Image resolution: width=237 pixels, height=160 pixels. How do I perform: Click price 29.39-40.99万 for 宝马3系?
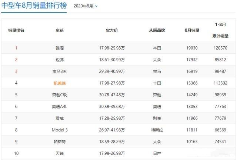[x=112, y=71]
